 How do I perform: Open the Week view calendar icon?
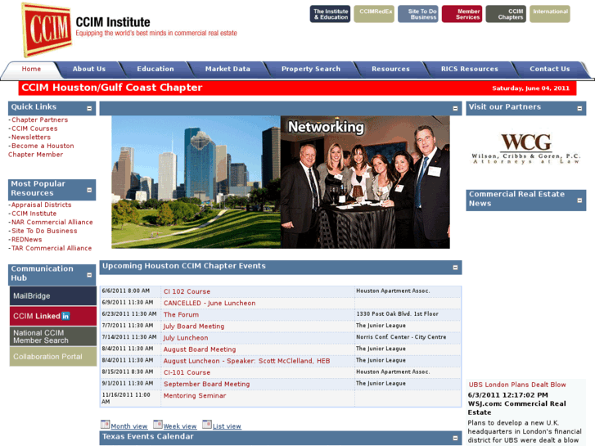[x=158, y=425]
